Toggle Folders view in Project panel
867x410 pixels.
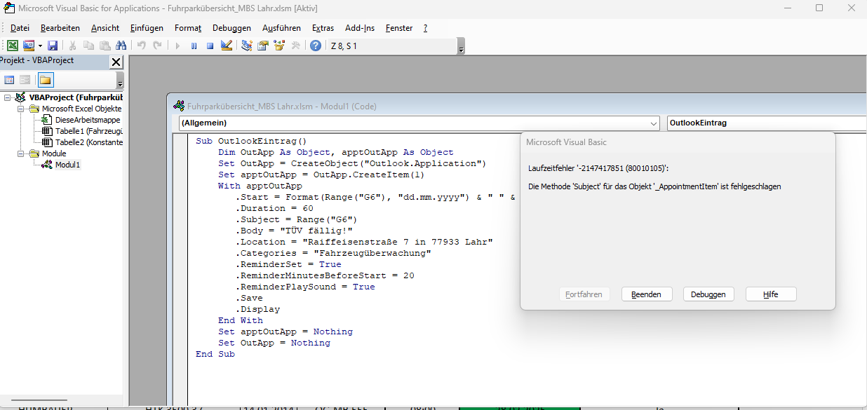pos(46,80)
